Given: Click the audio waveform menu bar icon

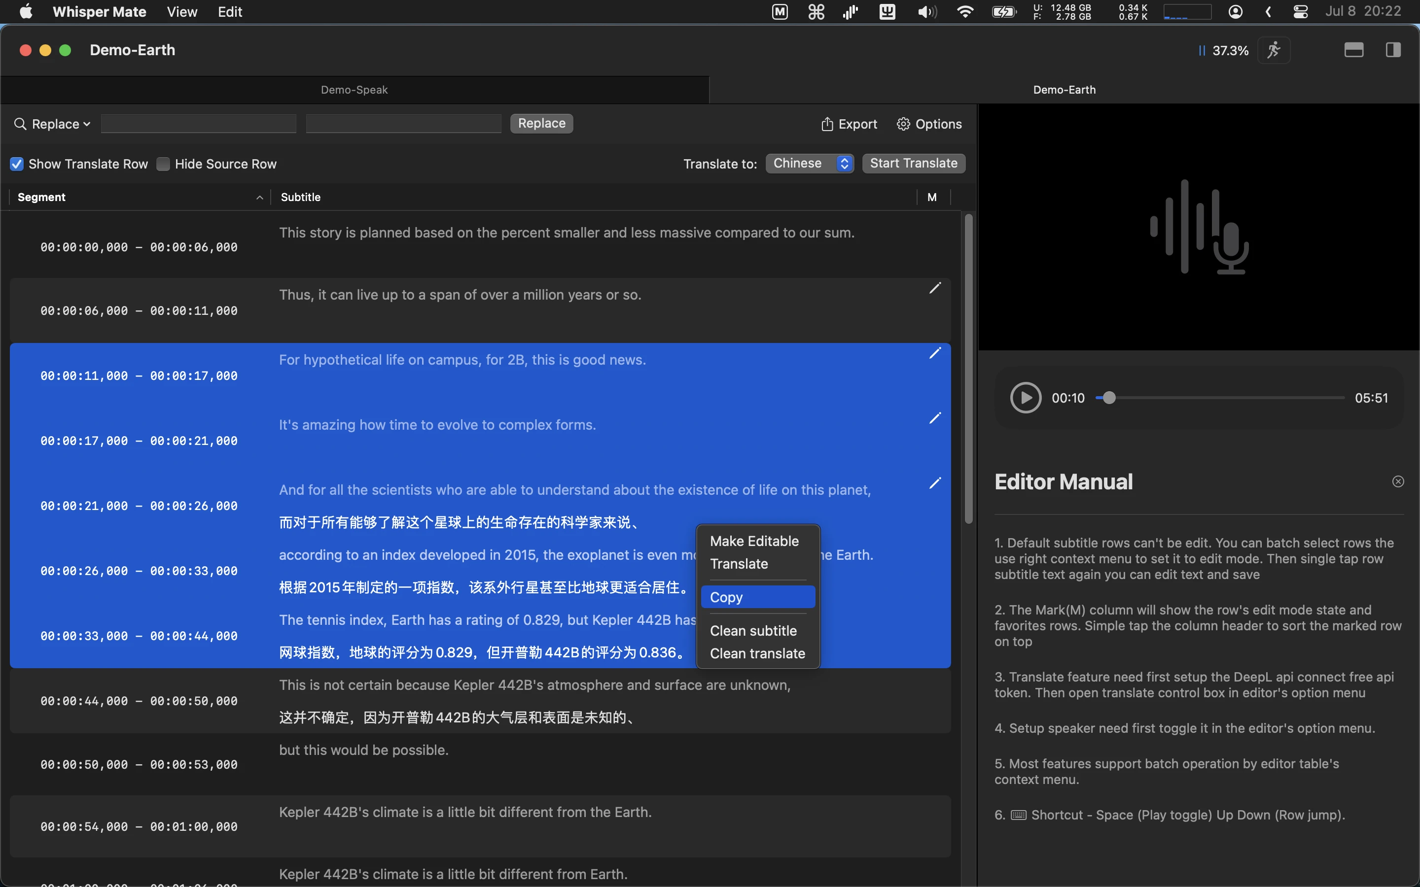Looking at the screenshot, I should tap(850, 12).
